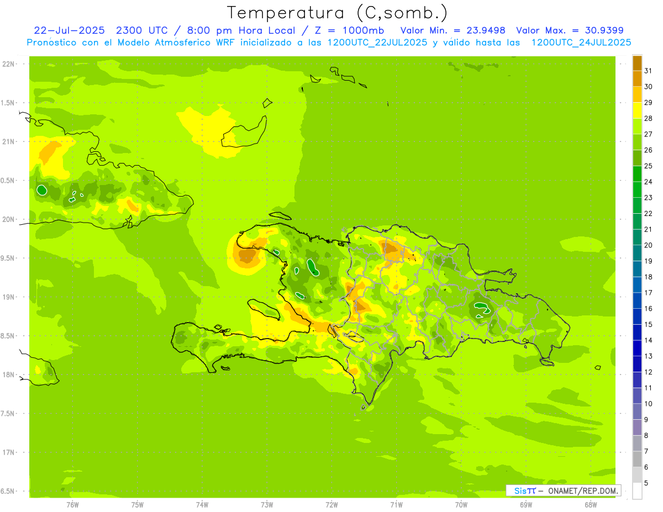The height and width of the screenshot is (512, 663).
Task: Click the colorbar tick label "31"
Action: tap(649, 71)
